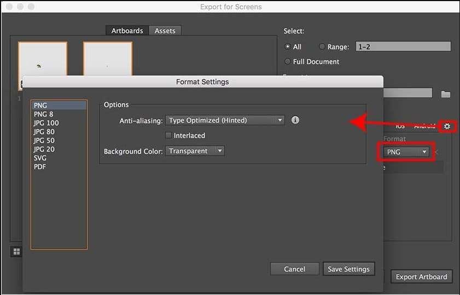Image resolution: width=460 pixels, height=295 pixels.
Task: Toggle the grid view icon
Action: point(16,252)
